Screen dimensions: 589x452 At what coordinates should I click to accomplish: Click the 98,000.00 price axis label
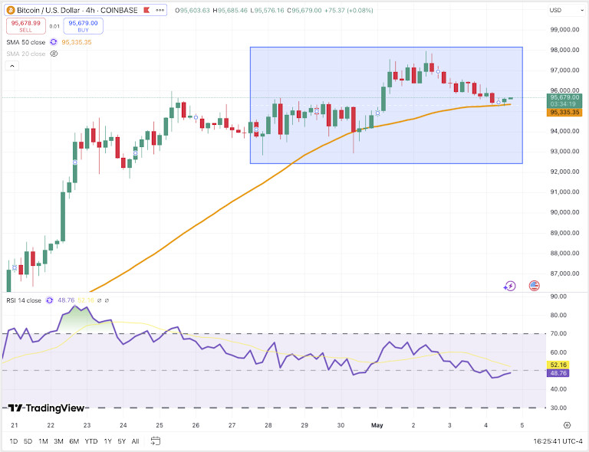(x=564, y=50)
